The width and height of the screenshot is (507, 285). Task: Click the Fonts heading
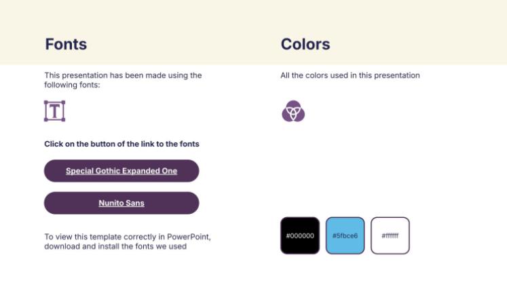(66, 44)
